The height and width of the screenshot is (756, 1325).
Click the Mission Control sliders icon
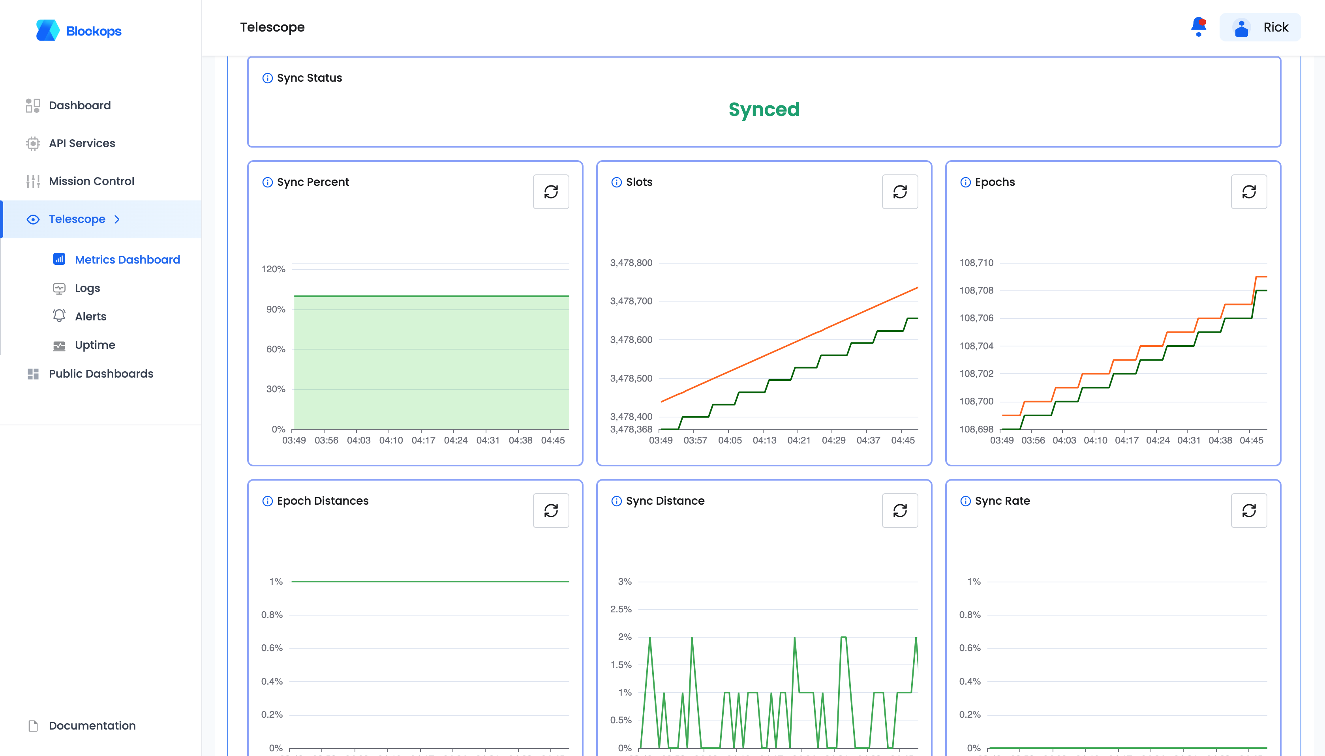(33, 181)
